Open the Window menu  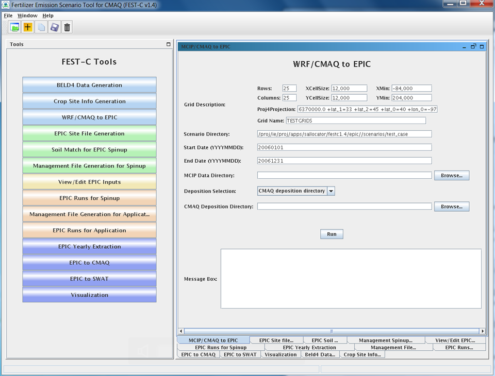pyautogui.click(x=27, y=15)
